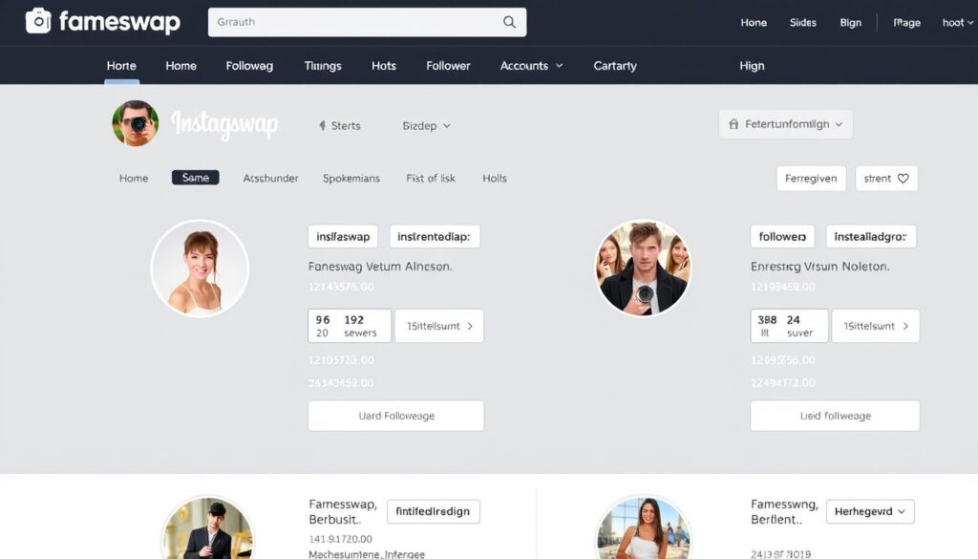The width and height of the screenshot is (978, 559).
Task: Click the fameswap camera logo icon
Action: (38, 21)
